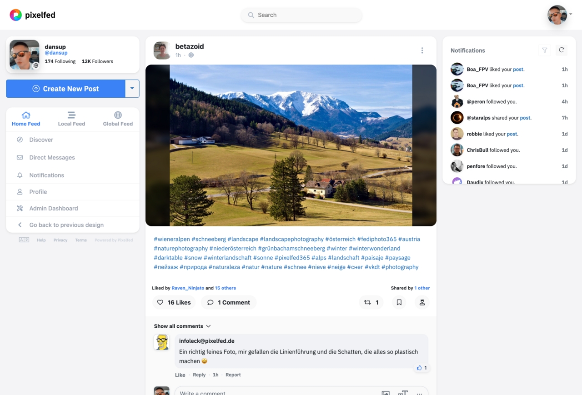
Task: Click the mountain landscape photo
Action: 291,145
